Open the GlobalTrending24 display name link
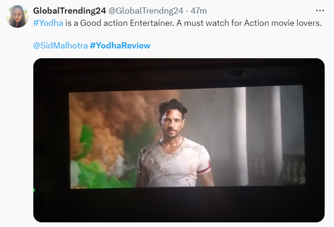 tap(69, 11)
